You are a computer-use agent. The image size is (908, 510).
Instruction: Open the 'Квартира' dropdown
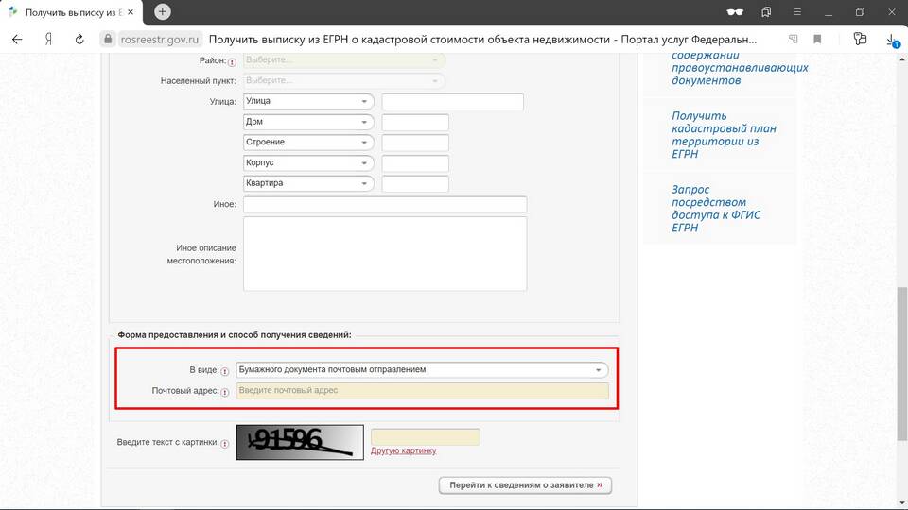[x=308, y=183]
